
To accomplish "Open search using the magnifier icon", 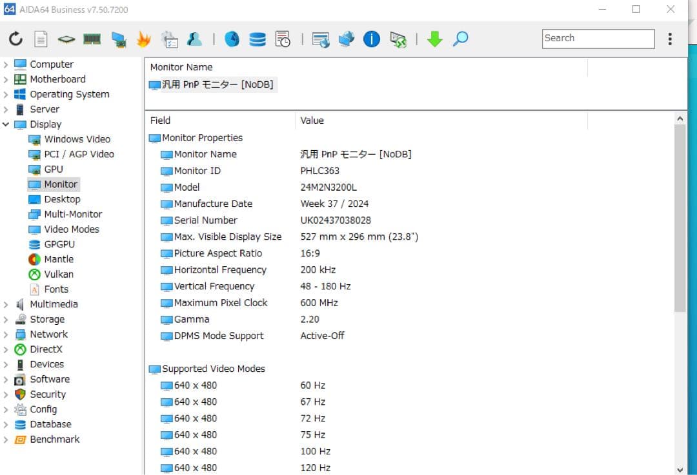I will (x=460, y=39).
